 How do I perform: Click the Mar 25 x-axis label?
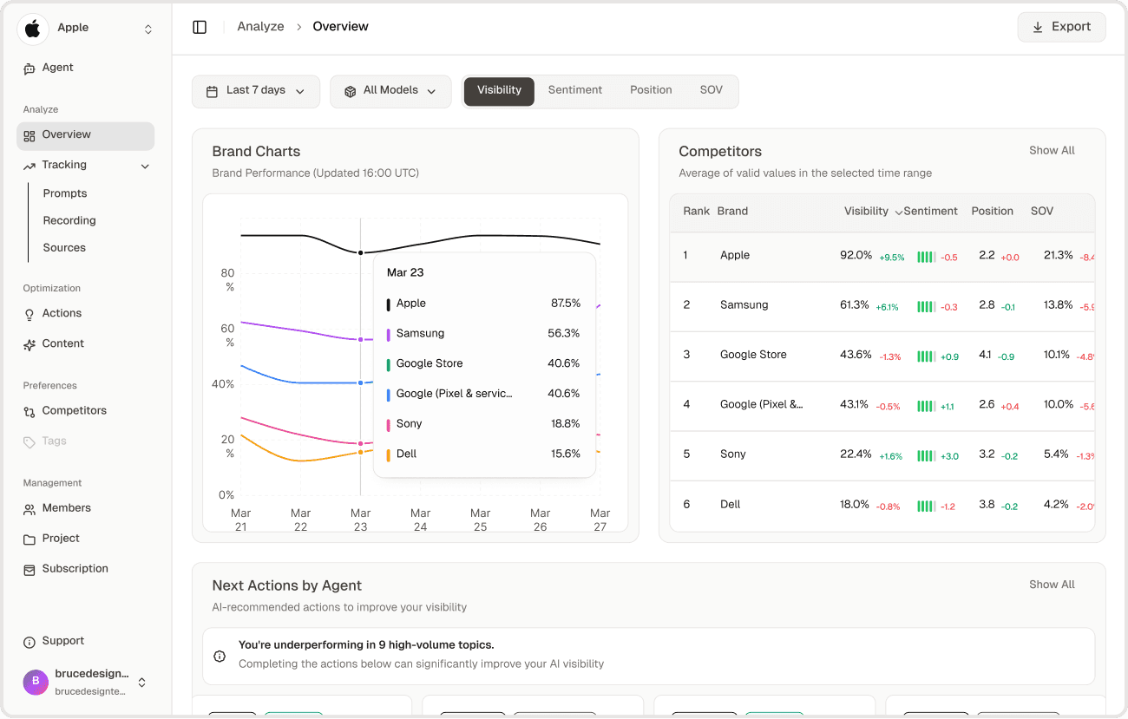point(480,520)
